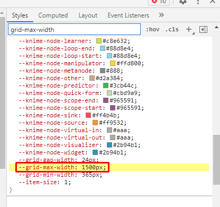Open color picker for --knime-node-loop-end swatch

103,48
